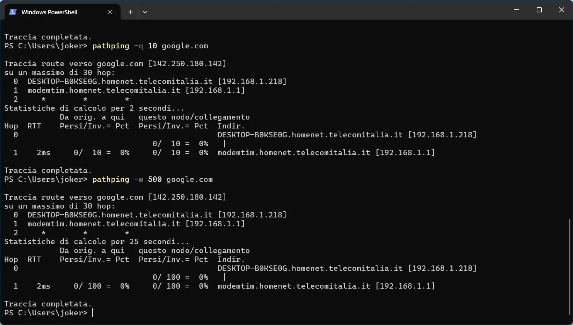Click 'Statistiche di calcolo per 25 secondi' line

coord(97,242)
